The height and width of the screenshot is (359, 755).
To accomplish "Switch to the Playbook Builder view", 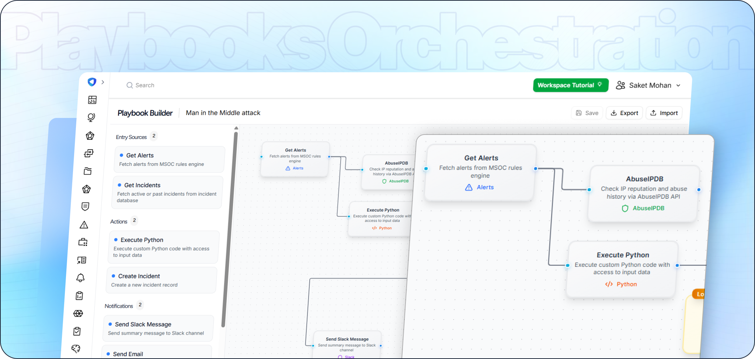I will 145,113.
